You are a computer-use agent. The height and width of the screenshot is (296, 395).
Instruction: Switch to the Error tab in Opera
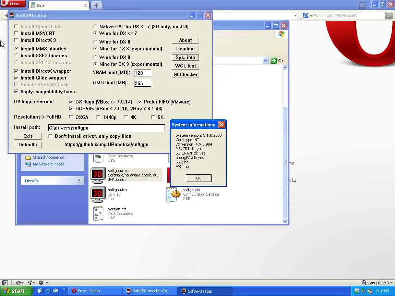click(59, 5)
